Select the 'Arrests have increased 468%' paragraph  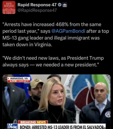coord(56,35)
